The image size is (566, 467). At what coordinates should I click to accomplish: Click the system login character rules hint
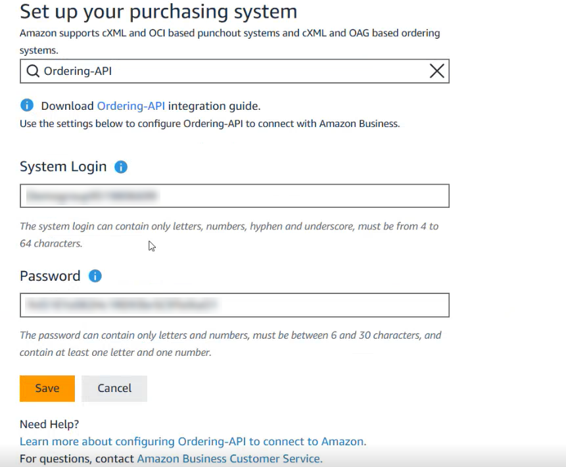[x=229, y=235]
